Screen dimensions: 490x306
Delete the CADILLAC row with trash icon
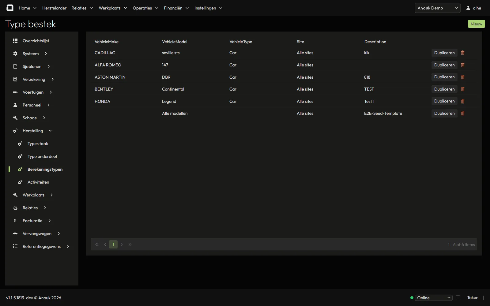point(463,53)
